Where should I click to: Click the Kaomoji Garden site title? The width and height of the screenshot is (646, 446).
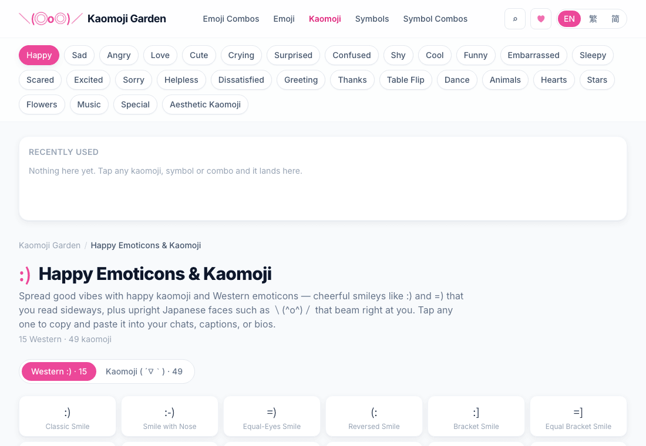[127, 19]
